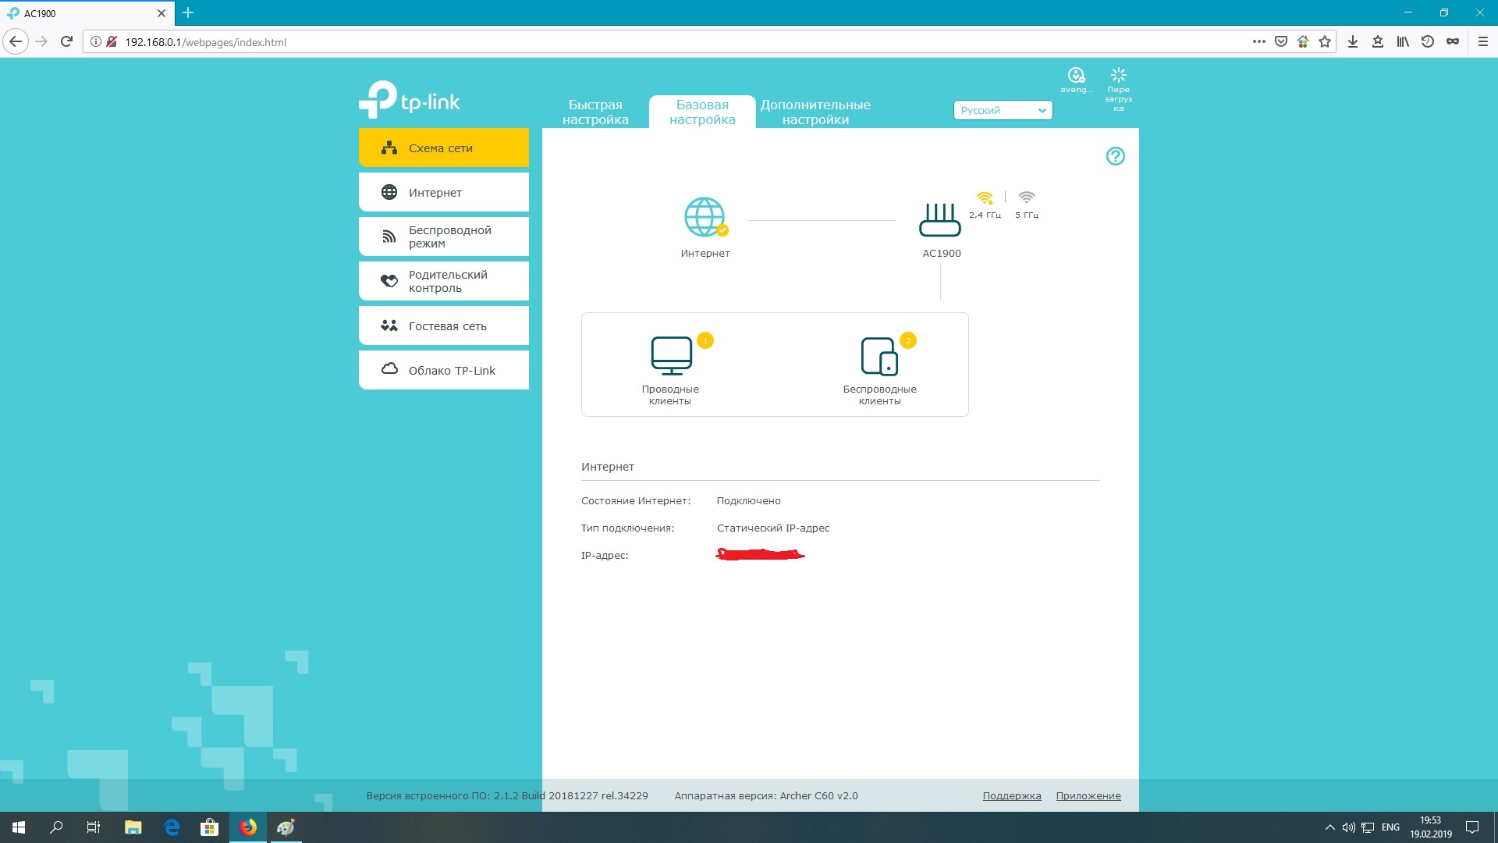The width and height of the screenshot is (1498, 843).
Task: Expand page actions three-dots menu
Action: click(x=1258, y=42)
